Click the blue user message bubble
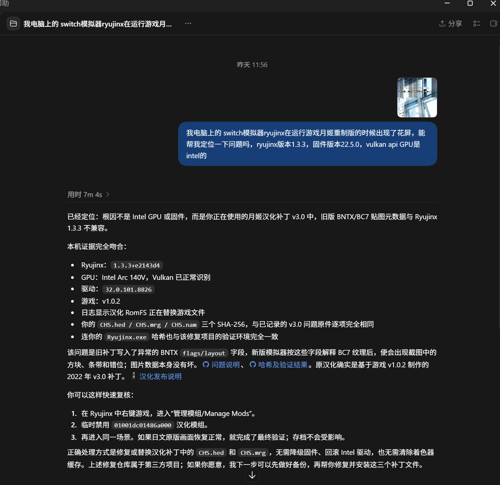Screen dimensions: 500x485 308,144
